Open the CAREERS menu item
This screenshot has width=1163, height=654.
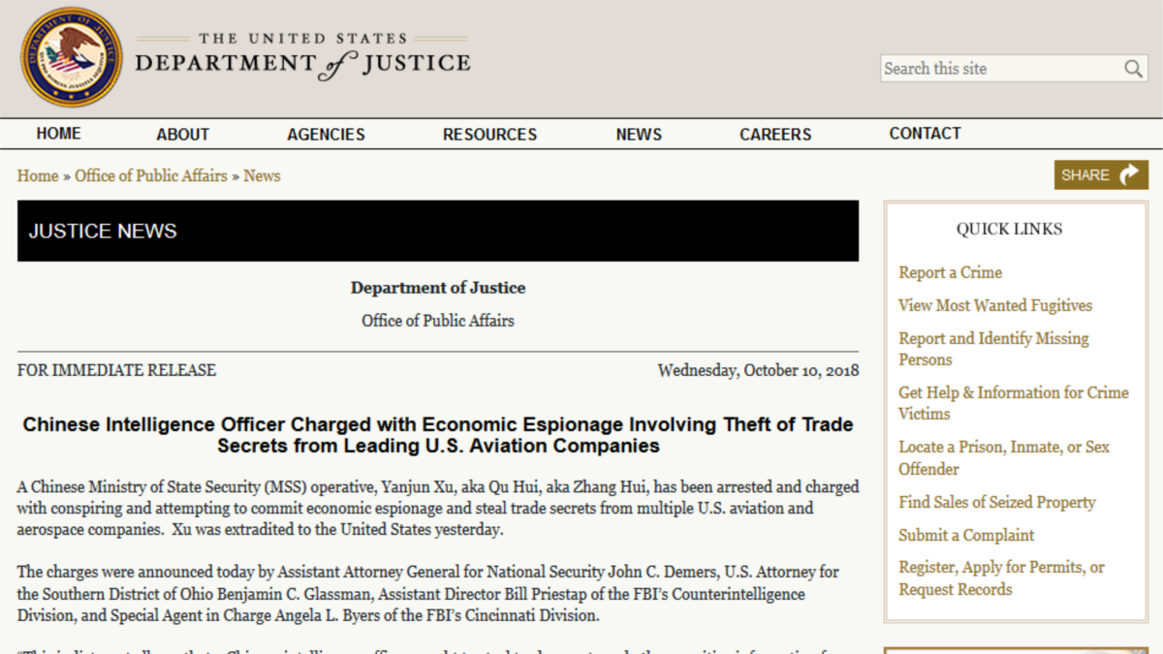click(x=776, y=135)
